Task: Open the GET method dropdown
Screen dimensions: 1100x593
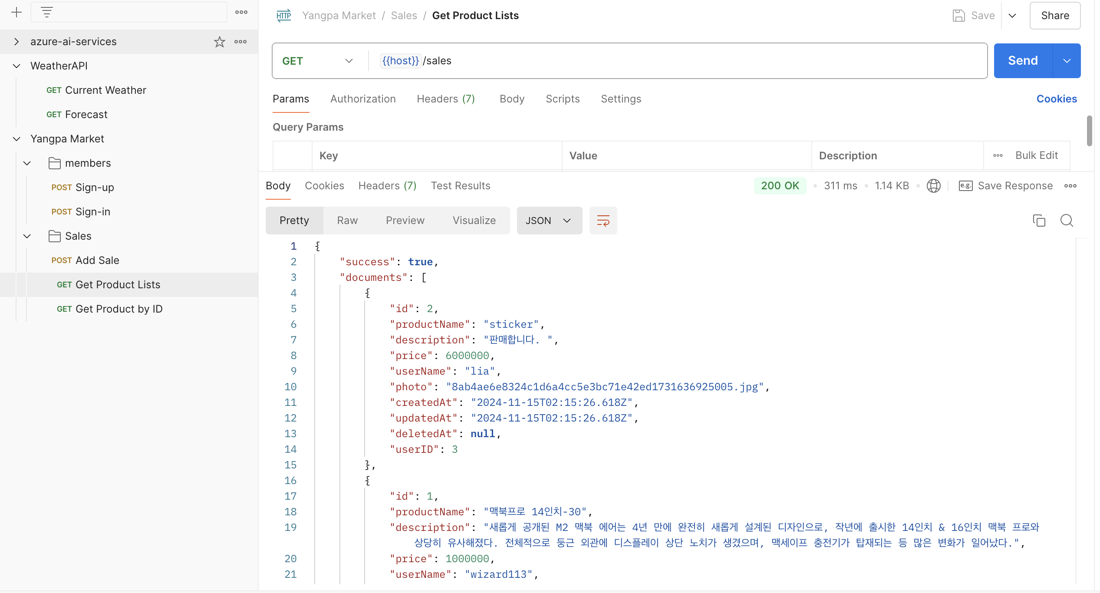Action: [318, 61]
